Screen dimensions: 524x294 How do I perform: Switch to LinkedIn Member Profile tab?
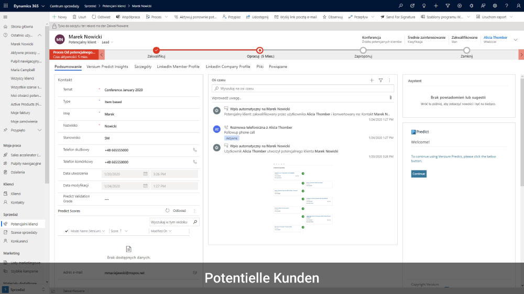pyautogui.click(x=178, y=67)
